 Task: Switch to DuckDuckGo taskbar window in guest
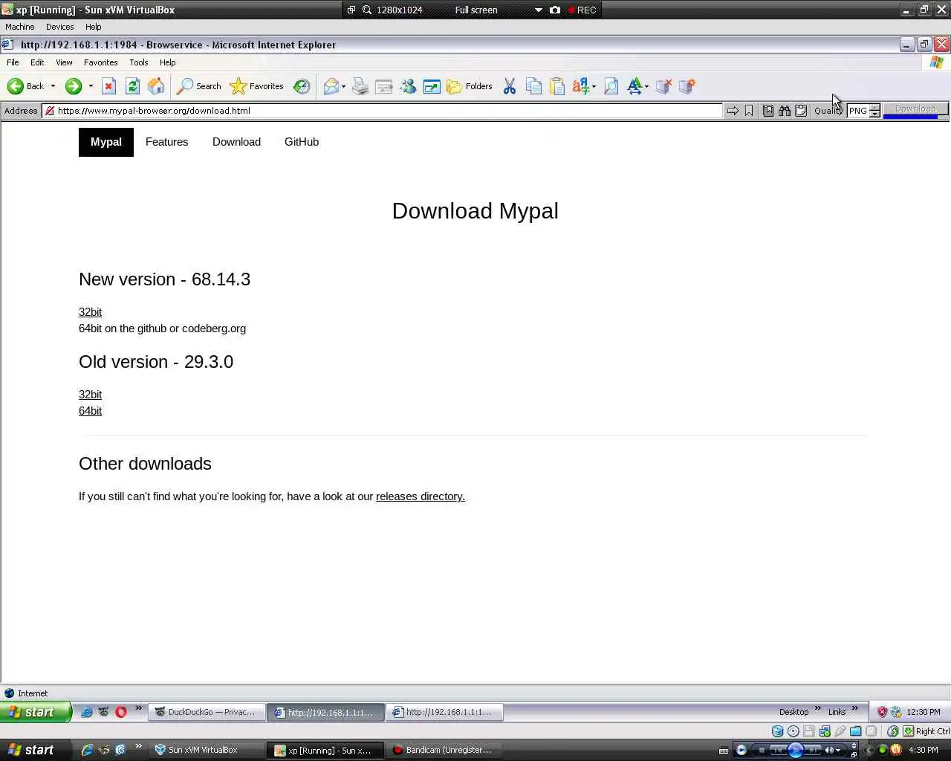207,712
